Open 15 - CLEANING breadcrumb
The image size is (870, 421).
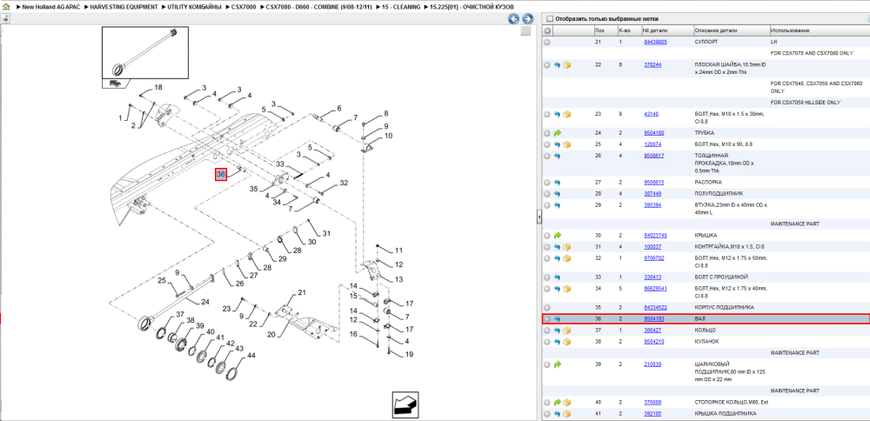coord(401,7)
